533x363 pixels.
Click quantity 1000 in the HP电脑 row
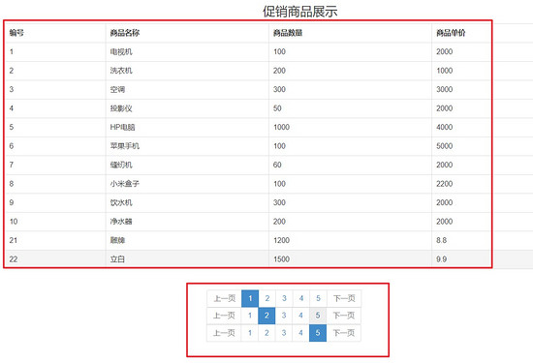click(281, 127)
